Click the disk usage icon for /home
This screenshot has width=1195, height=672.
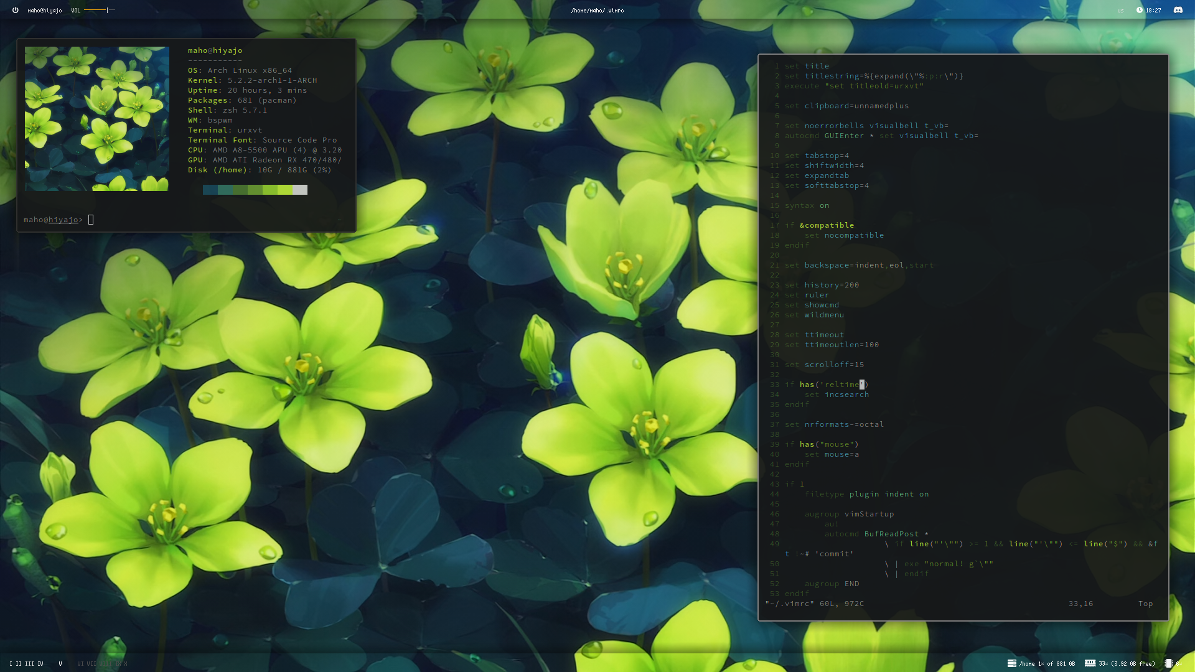tap(1011, 663)
